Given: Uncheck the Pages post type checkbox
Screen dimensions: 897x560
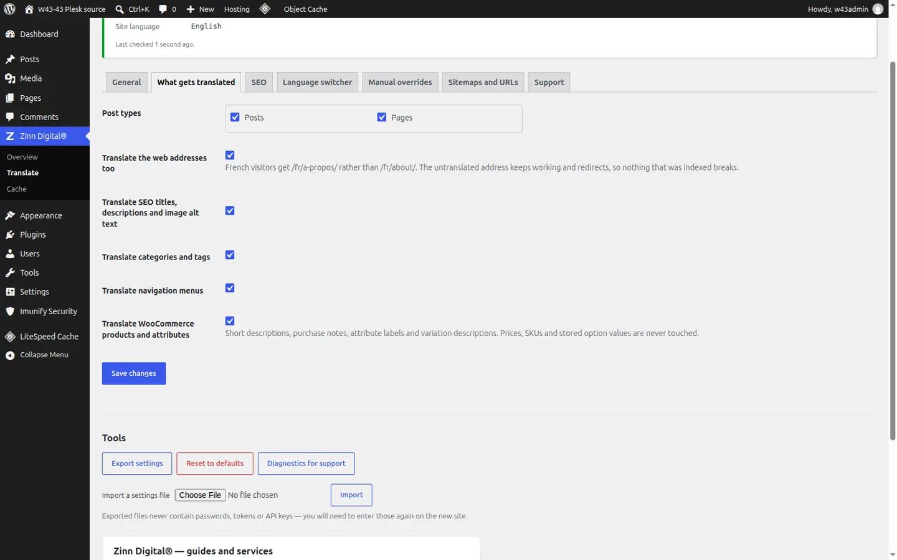Looking at the screenshot, I should pyautogui.click(x=382, y=117).
